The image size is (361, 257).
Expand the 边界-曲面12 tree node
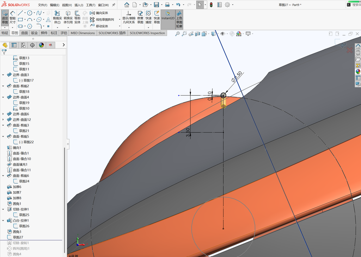click(3, 120)
